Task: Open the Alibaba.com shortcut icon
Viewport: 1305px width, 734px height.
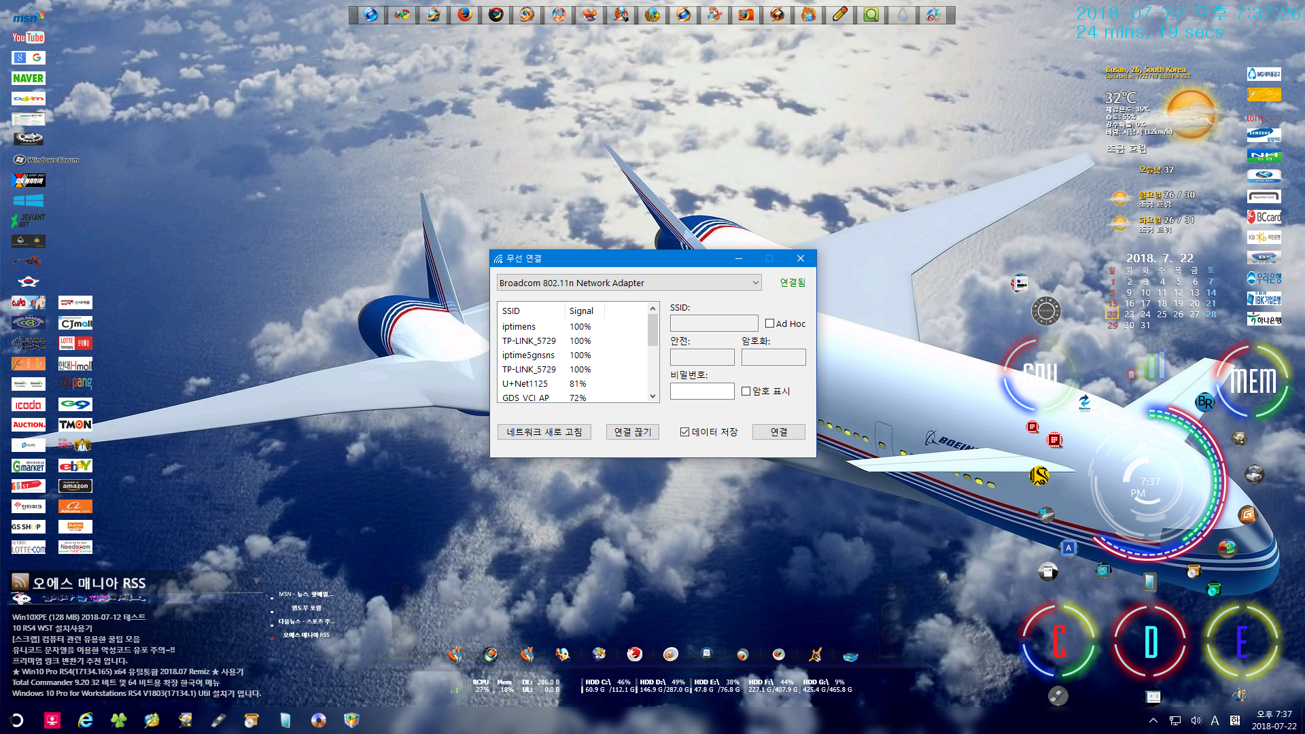Action: (75, 506)
